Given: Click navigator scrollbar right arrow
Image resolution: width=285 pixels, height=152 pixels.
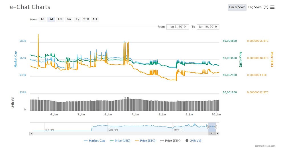Looking at the screenshot, I should click(217, 134).
